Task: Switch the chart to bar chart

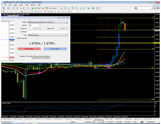Action: pyautogui.click(x=62, y=8)
